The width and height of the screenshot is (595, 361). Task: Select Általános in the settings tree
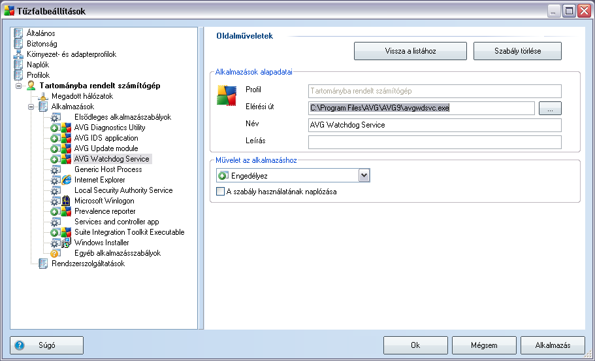pos(40,33)
